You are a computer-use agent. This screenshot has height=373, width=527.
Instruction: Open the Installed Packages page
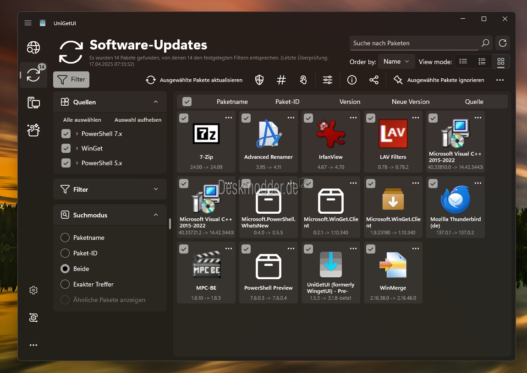pyautogui.click(x=33, y=103)
